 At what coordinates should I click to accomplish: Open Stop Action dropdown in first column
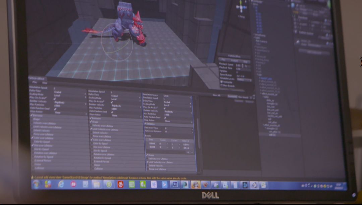(70, 113)
